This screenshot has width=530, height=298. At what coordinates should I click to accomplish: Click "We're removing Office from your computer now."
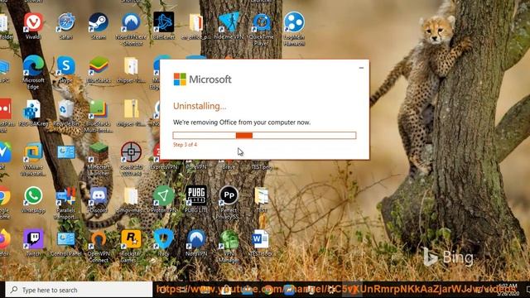coord(242,123)
